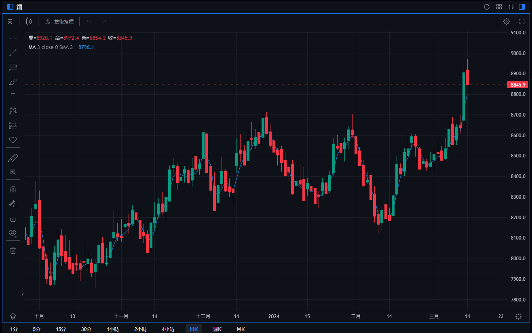Click the fx indicators icon

[x=48, y=21]
